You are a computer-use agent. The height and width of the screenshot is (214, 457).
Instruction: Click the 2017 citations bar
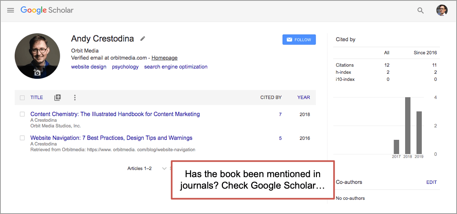pos(396,147)
